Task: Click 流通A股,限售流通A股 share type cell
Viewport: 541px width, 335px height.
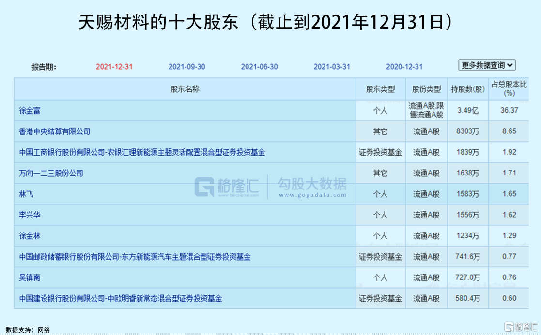Action: coord(426,111)
